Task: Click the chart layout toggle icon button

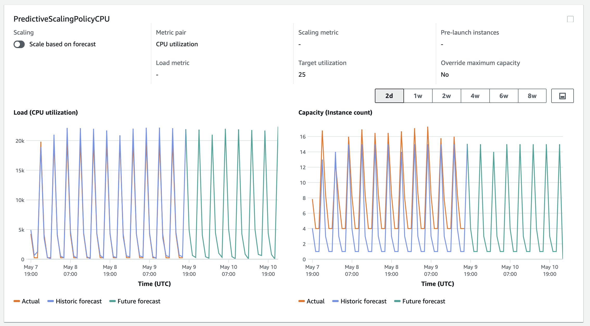Action: (562, 96)
